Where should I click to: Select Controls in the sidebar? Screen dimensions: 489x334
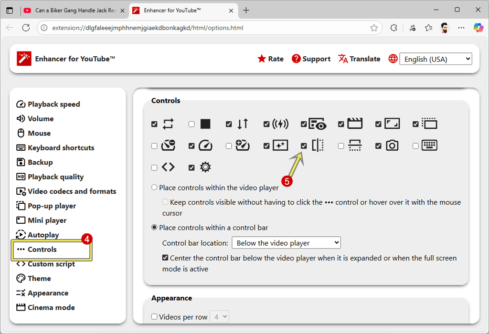point(37,249)
